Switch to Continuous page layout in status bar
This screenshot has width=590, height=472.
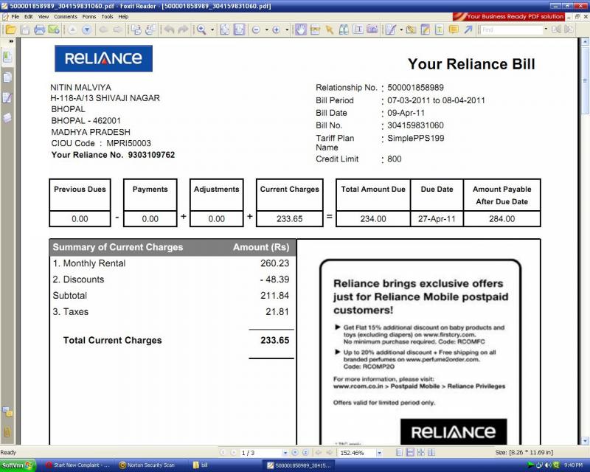410,452
